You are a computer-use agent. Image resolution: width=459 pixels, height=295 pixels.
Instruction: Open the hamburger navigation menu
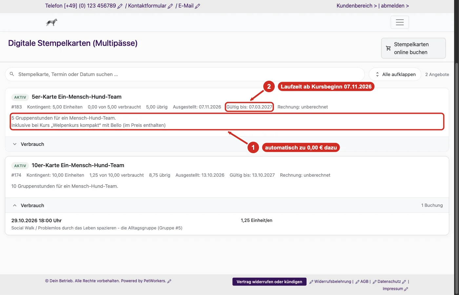[x=400, y=22]
